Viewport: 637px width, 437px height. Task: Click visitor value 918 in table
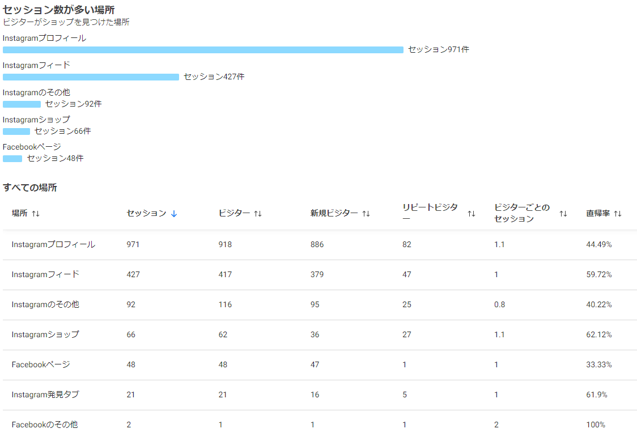click(x=225, y=244)
